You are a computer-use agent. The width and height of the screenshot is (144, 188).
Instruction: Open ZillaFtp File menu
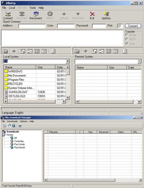coord(4,8)
